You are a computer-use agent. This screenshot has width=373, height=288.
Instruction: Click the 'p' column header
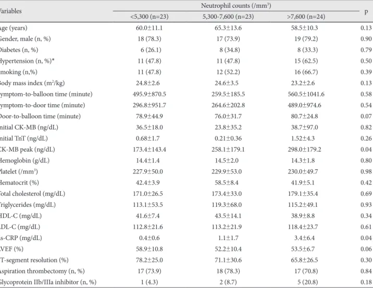tap(366, 11)
